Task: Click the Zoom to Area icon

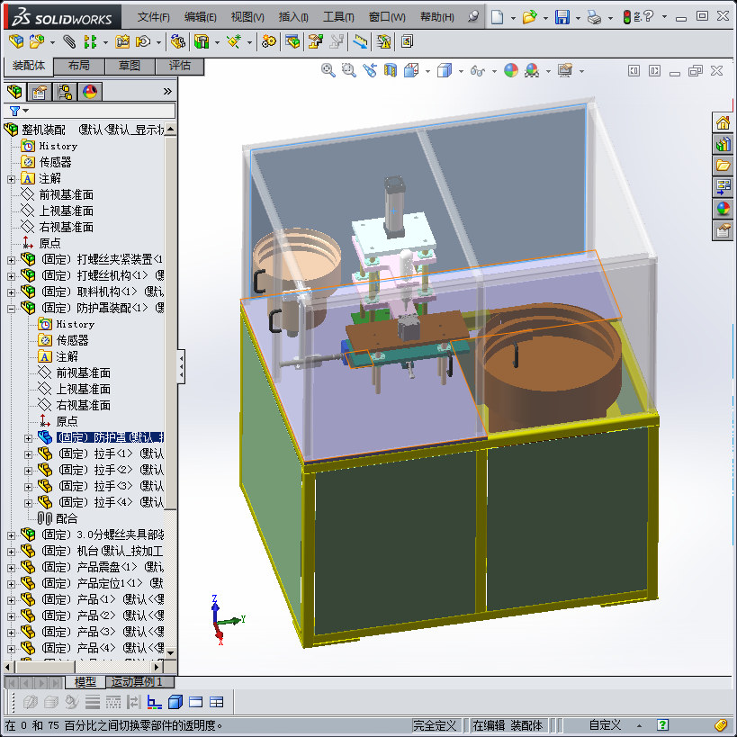Action: point(349,70)
